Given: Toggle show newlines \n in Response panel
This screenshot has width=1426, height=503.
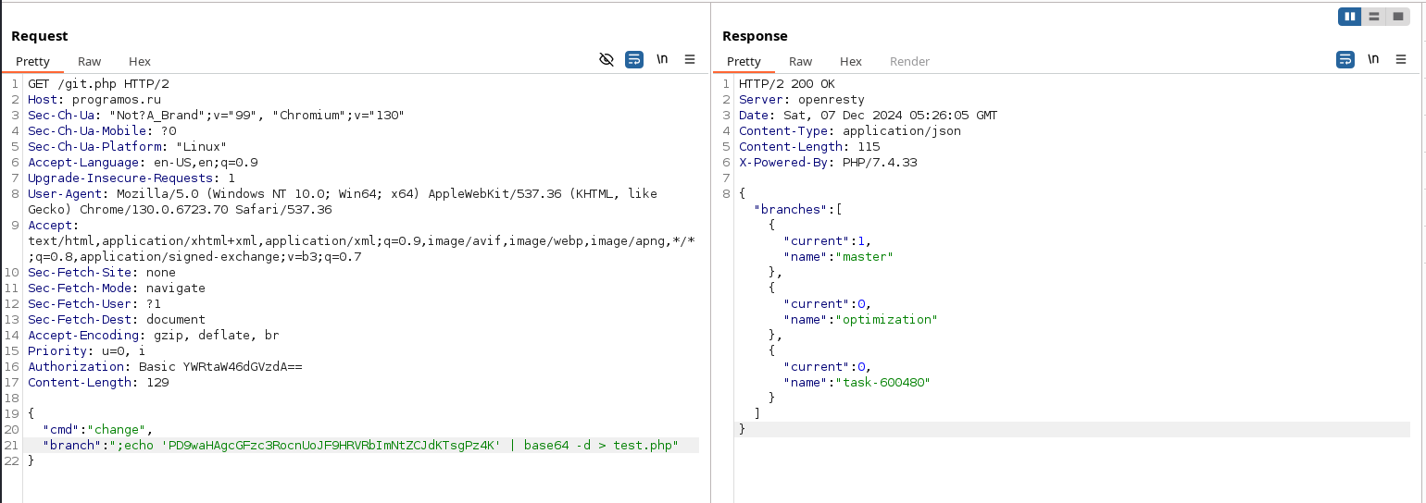Looking at the screenshot, I should (x=1373, y=59).
